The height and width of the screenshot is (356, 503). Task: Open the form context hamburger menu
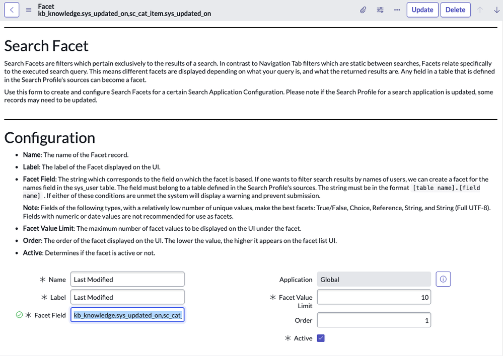(x=29, y=10)
